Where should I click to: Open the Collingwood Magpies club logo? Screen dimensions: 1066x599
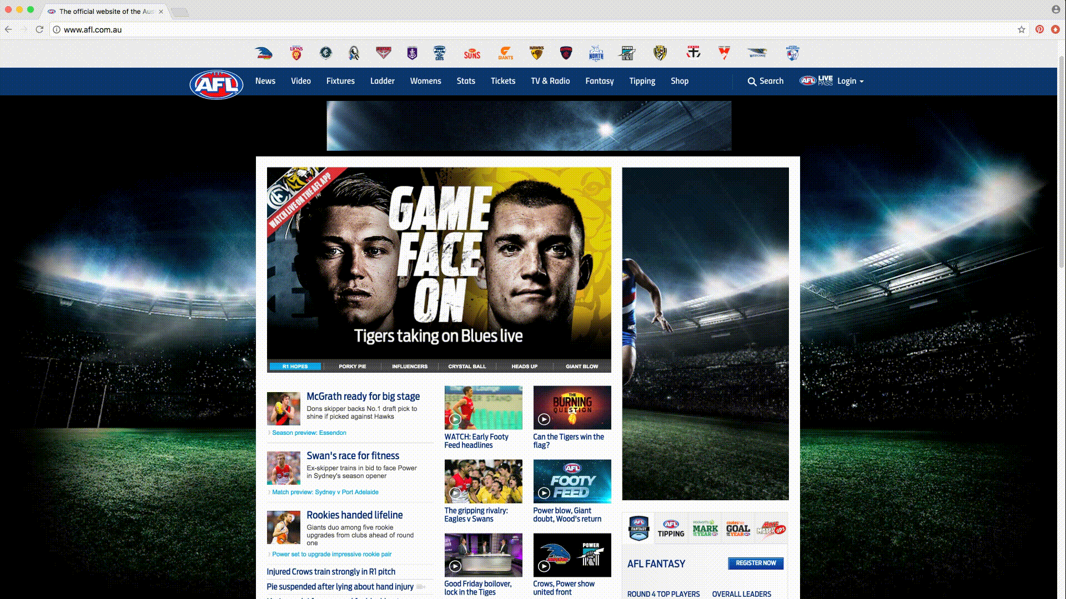tap(354, 53)
